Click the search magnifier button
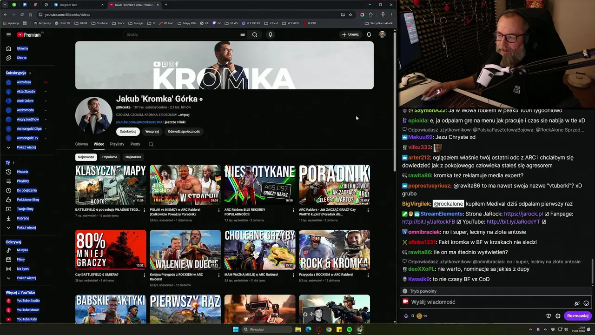This screenshot has height=335, width=595. 255,34
